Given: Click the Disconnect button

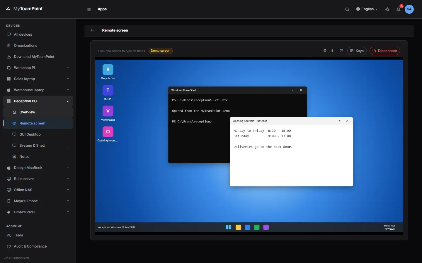Looking at the screenshot, I should coord(384,51).
